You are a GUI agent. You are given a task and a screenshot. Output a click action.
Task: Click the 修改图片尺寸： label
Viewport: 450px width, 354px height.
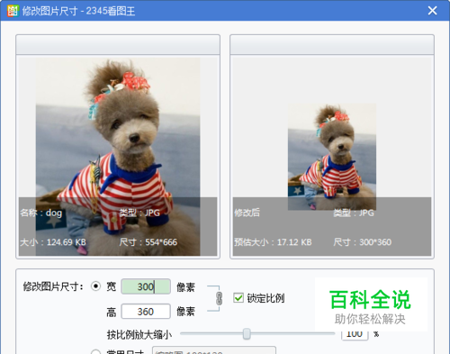(x=53, y=286)
